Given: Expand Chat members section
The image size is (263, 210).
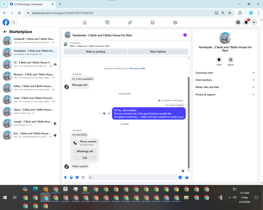Looking at the screenshot, I should click(225, 80).
